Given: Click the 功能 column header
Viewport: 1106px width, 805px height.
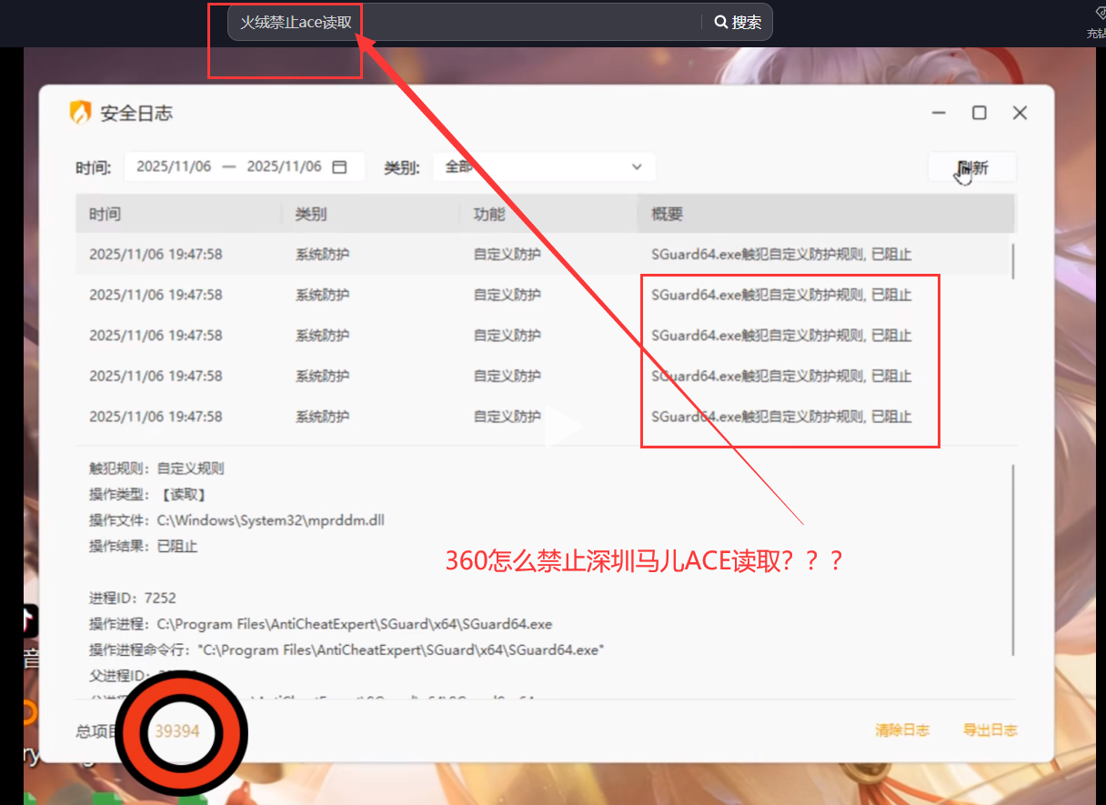Looking at the screenshot, I should pyautogui.click(x=549, y=215).
